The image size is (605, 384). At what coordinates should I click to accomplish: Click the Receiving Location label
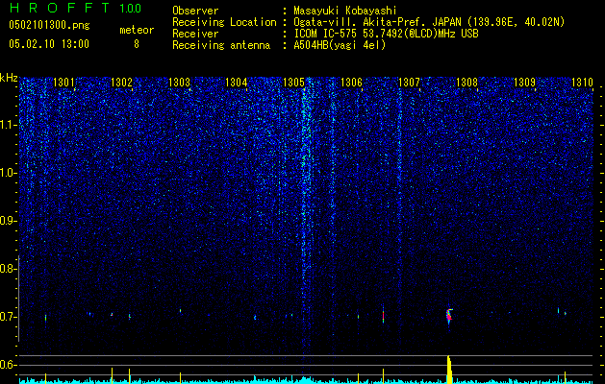pyautogui.click(x=224, y=22)
